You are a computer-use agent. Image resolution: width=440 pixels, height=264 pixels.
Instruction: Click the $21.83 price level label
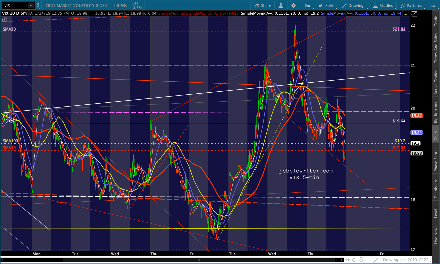point(399,29)
